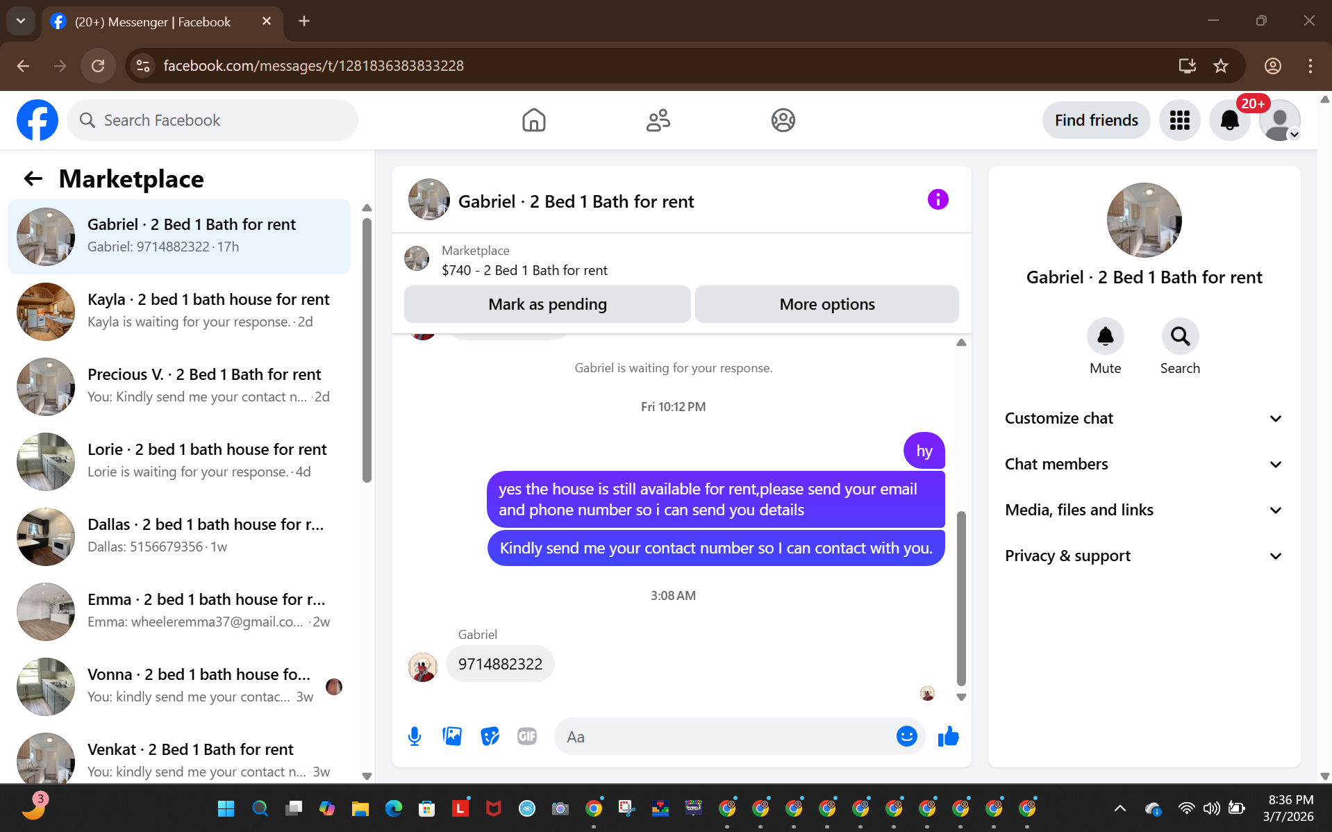Mute this conversation with the bell

pos(1105,337)
